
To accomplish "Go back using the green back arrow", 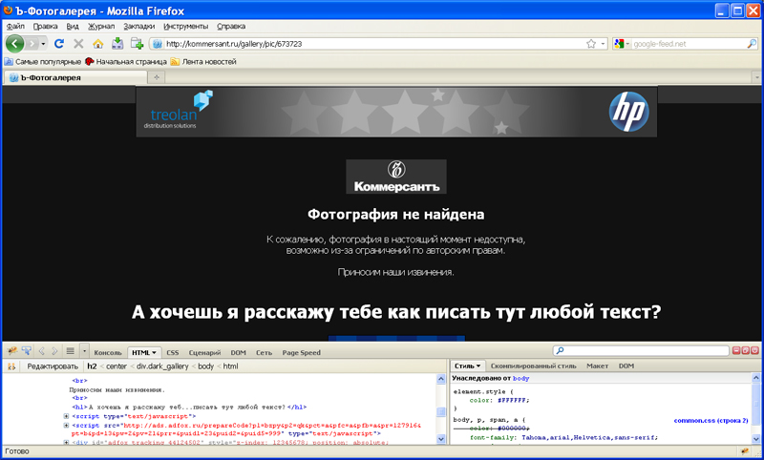I will pos(15,44).
